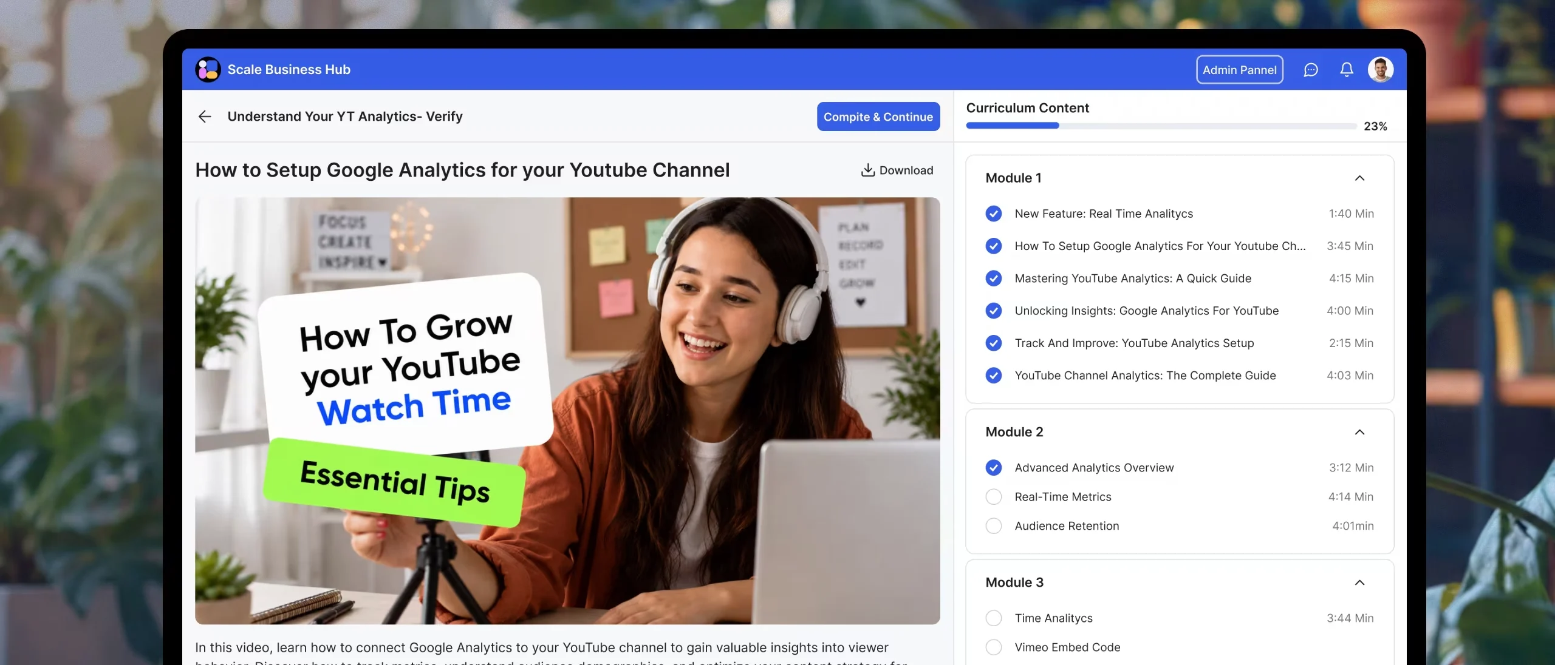Viewport: 1555px width, 665px height.
Task: Open the Vimeo Embed Code lesson
Action: pos(1067,647)
